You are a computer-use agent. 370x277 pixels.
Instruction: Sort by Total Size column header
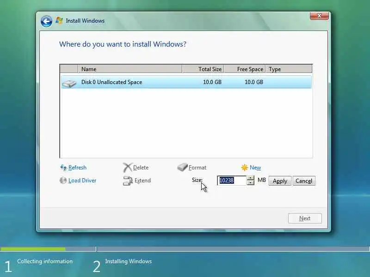coord(203,69)
